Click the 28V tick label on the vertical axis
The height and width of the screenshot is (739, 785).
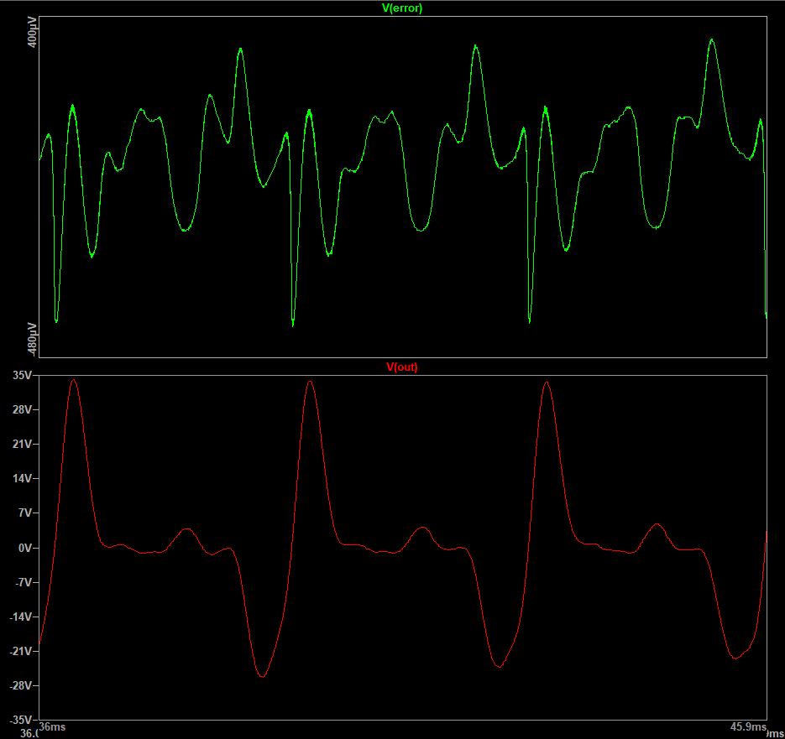pyautogui.click(x=22, y=410)
